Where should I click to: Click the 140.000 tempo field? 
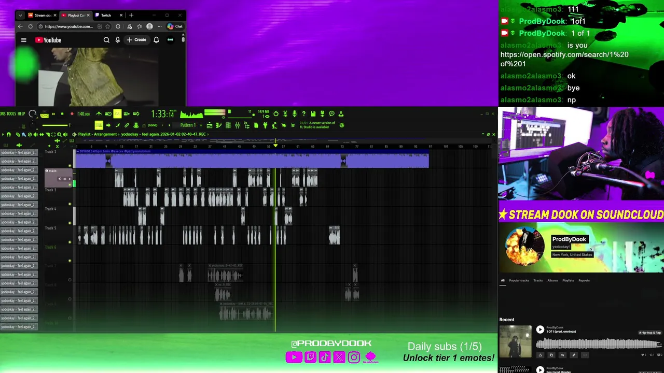84,114
